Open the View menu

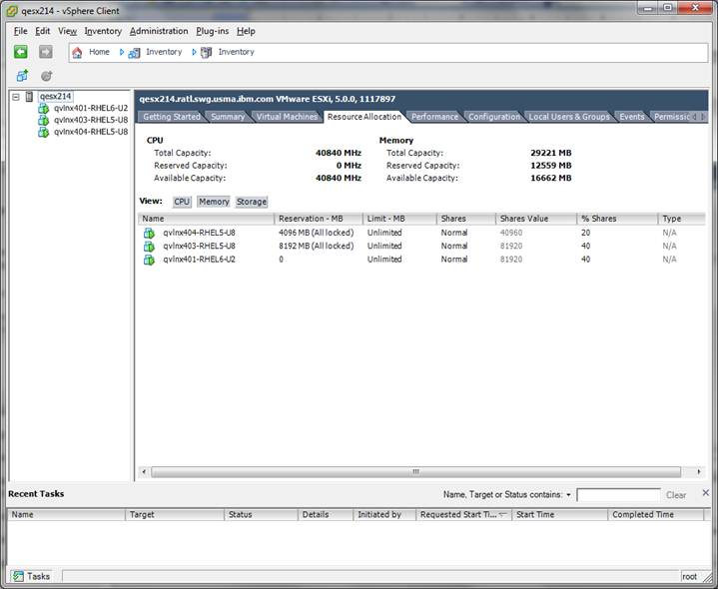(67, 31)
